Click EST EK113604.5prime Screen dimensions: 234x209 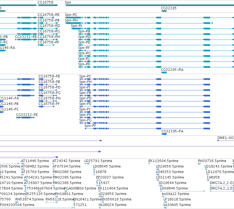[163, 161]
